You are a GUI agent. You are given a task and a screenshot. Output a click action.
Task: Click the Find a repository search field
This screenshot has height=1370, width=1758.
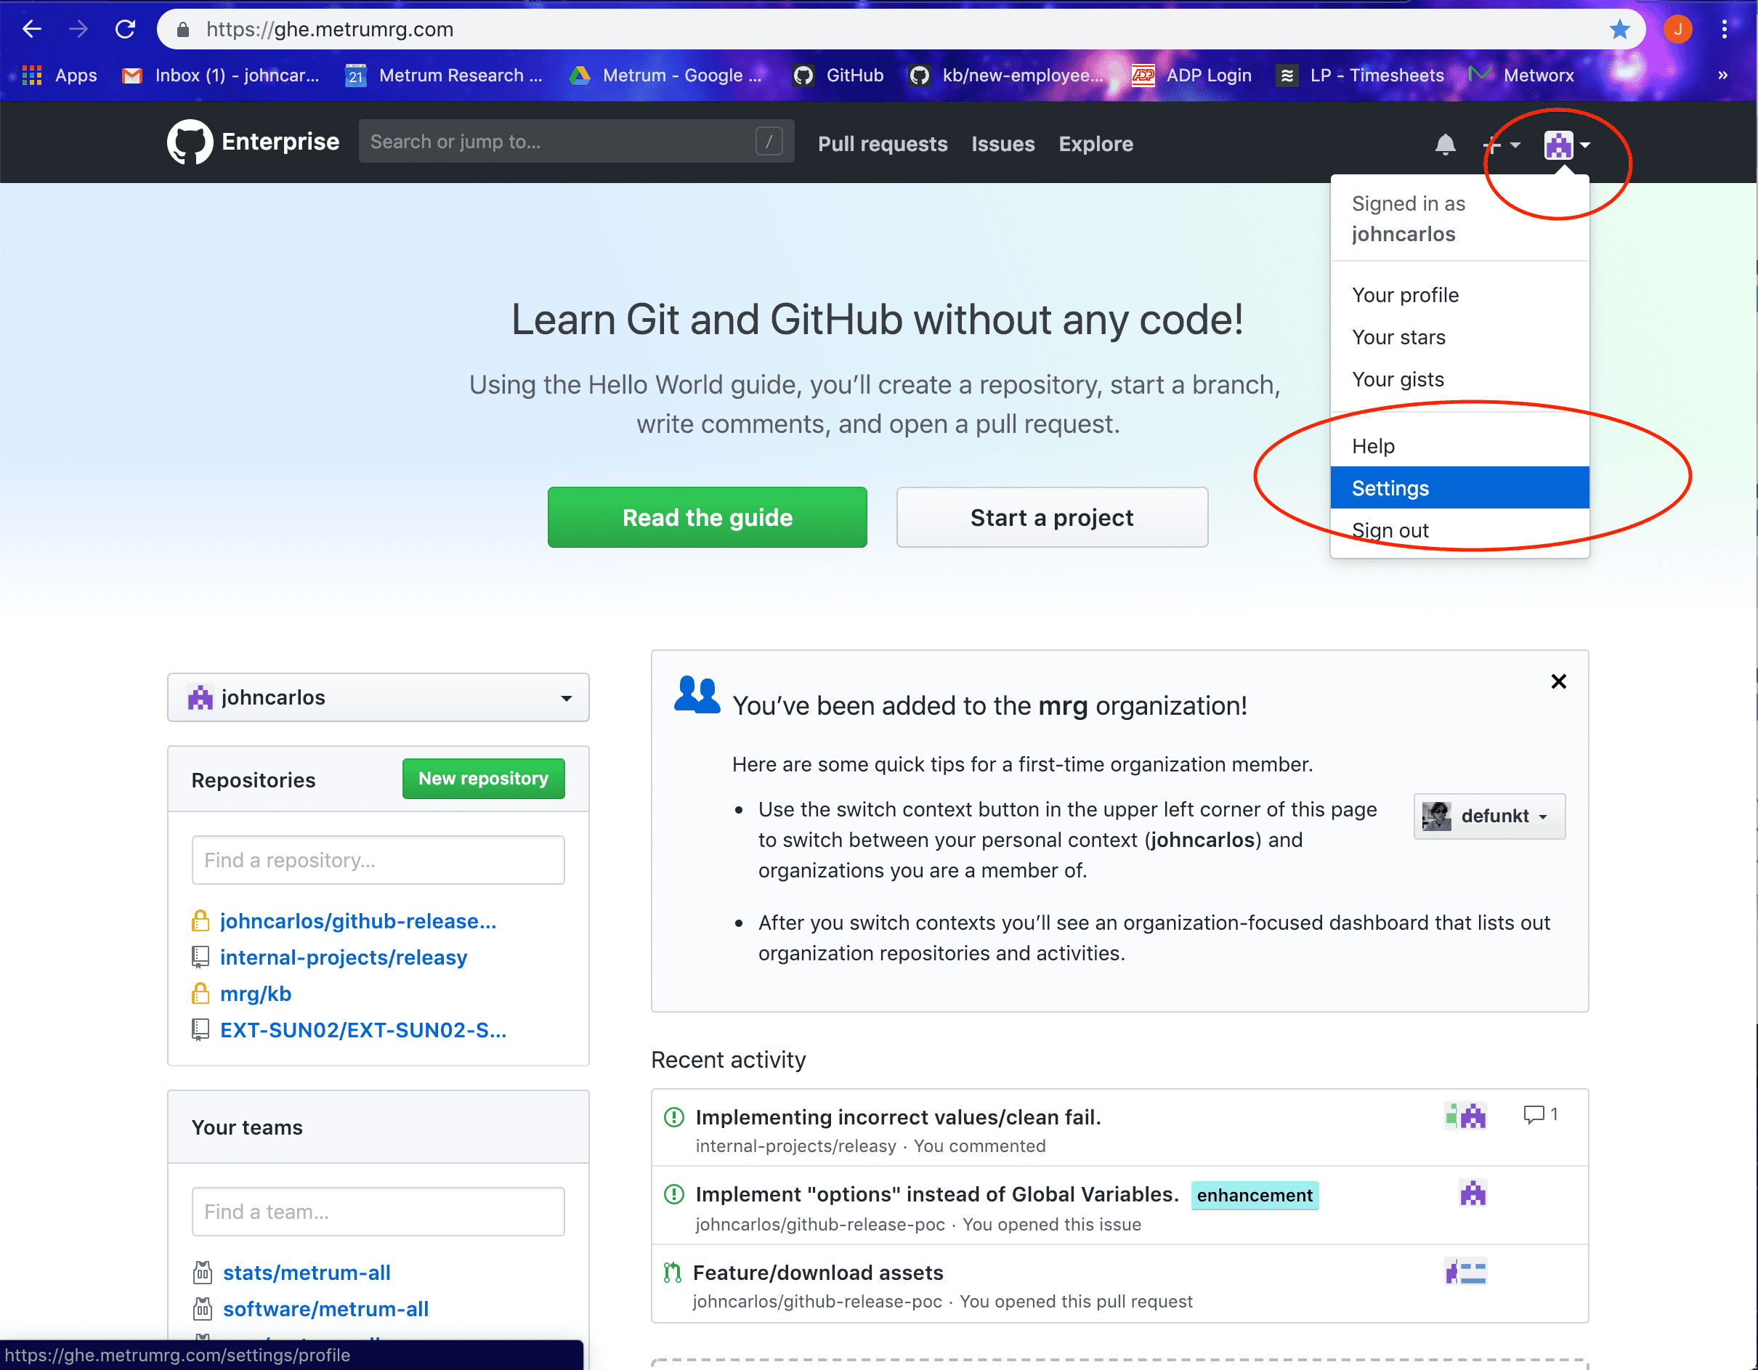[378, 859]
